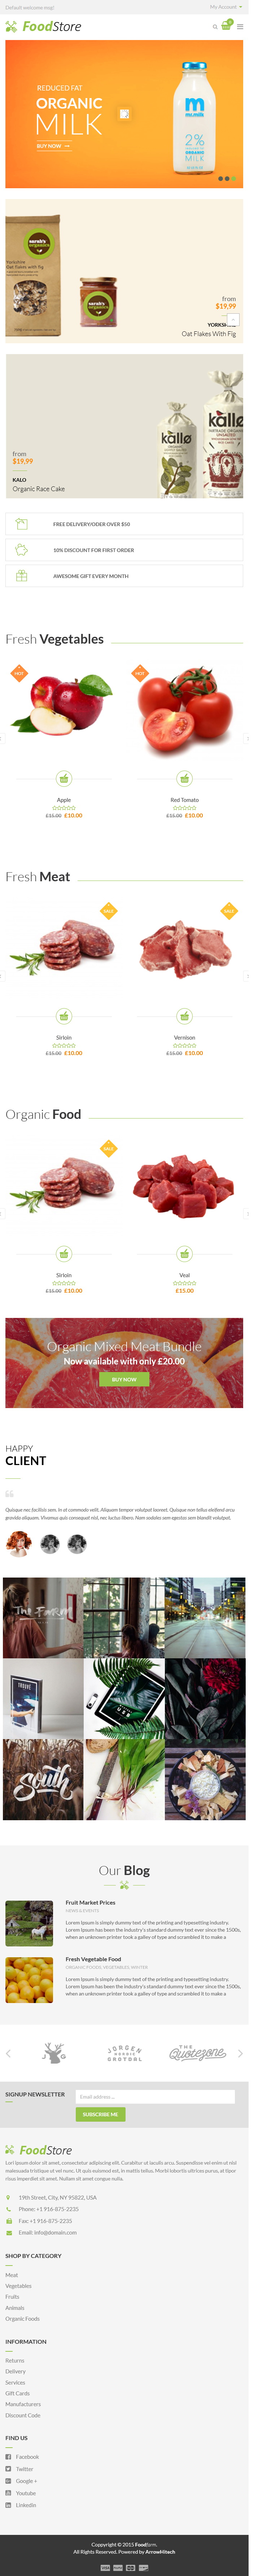Screen dimensions: 254x2576
Task: Open the Facebook icon under Find Us
Action: (x=8, y=2457)
